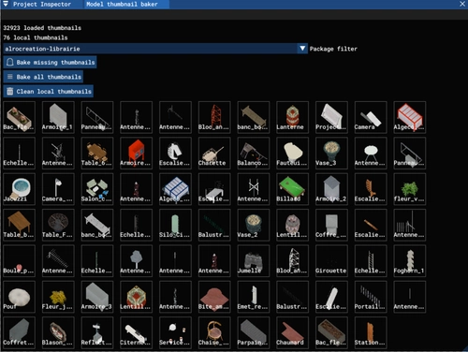Select the Balanço... thumbnail
Image resolution: width=468 pixels, height=352 pixels.
(x=254, y=153)
